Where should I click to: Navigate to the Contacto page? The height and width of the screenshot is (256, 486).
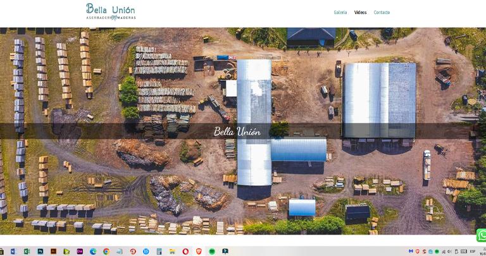click(x=382, y=13)
